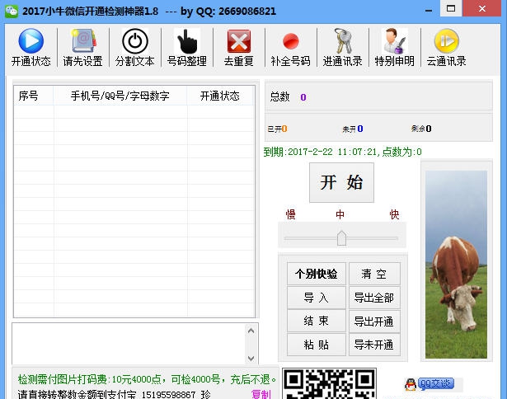Select the 号码整理 hand icon
507x399 pixels.
[x=187, y=41]
